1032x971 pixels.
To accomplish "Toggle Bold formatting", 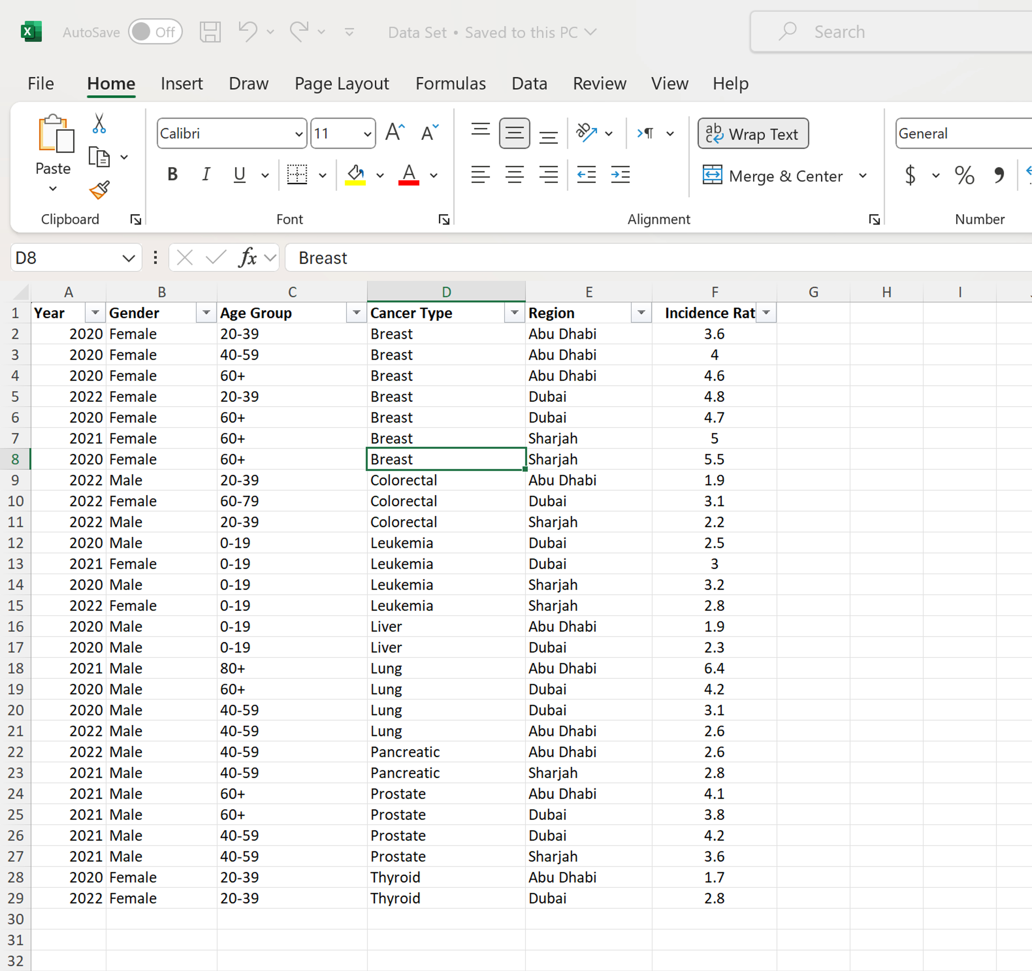I will [172, 175].
